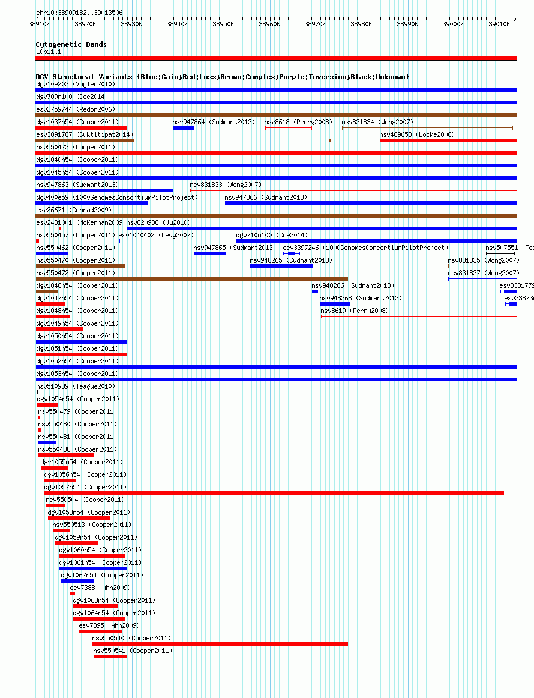Click the dgv400e59 (1000GenomesConsortiumPilotProject) label

tap(117, 197)
